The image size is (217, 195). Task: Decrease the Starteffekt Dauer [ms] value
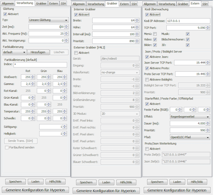[208, 125]
